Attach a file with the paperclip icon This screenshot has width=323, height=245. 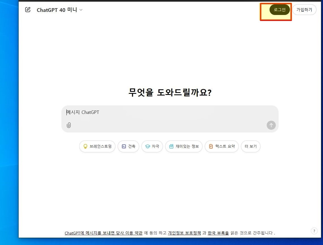coord(69,125)
